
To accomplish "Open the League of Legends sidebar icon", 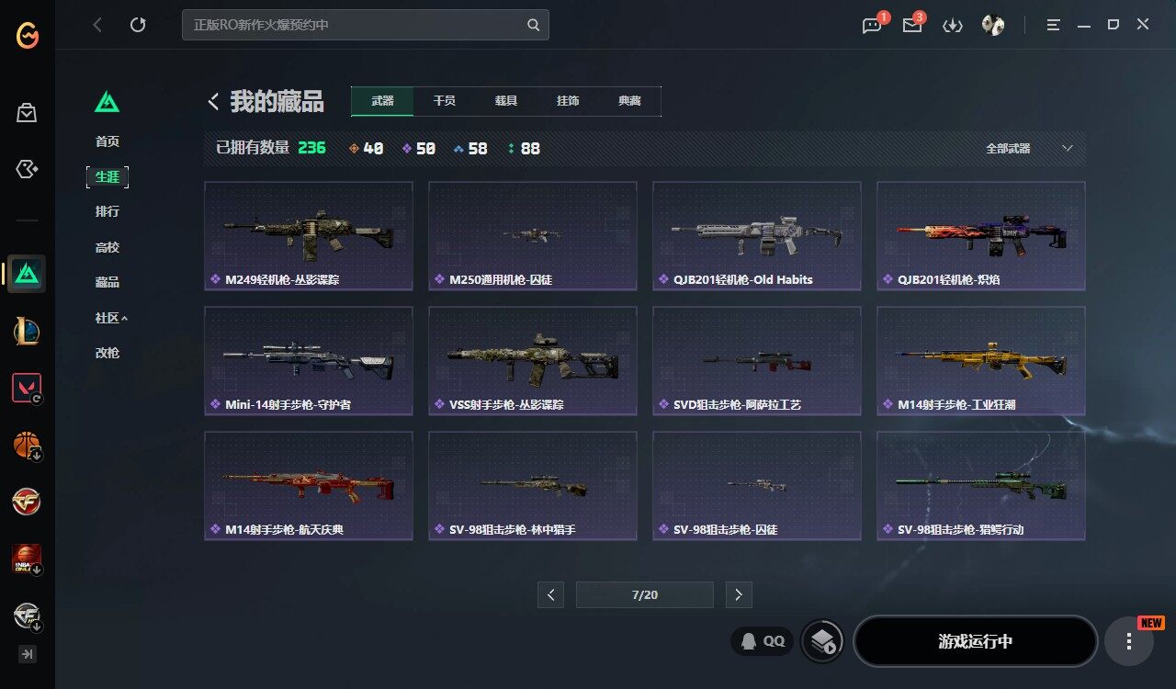I will 27,331.
